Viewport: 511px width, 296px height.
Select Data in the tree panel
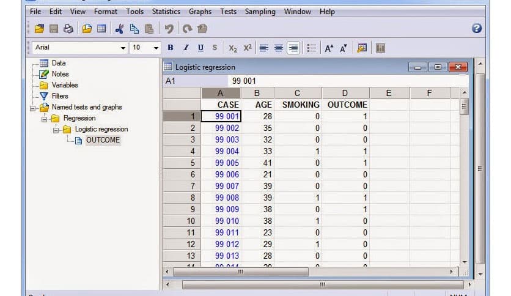[x=59, y=63]
